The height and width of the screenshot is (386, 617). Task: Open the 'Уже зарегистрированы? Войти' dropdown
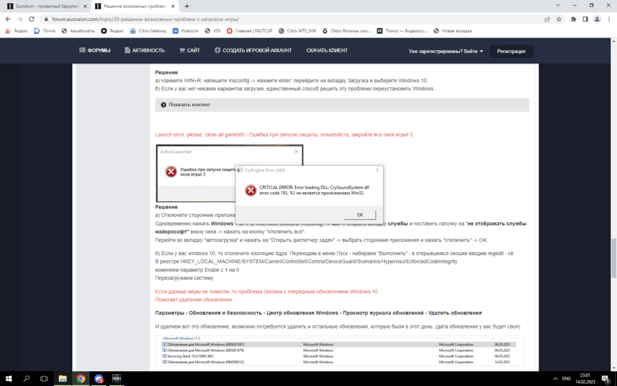tap(445, 51)
